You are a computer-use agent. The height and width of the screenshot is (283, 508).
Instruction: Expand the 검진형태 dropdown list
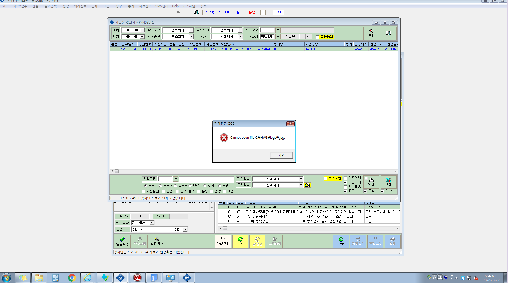[240, 30]
